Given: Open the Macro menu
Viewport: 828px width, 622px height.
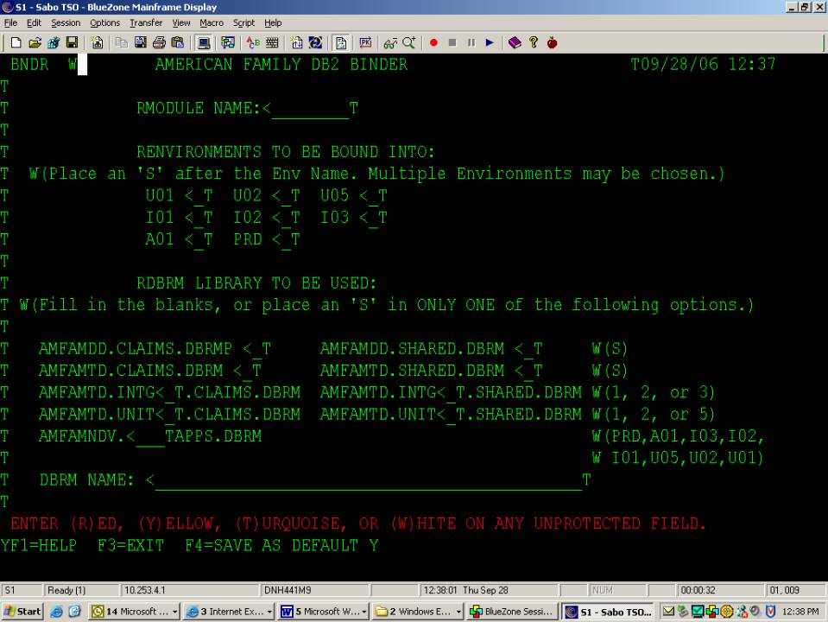Looking at the screenshot, I should [x=212, y=22].
